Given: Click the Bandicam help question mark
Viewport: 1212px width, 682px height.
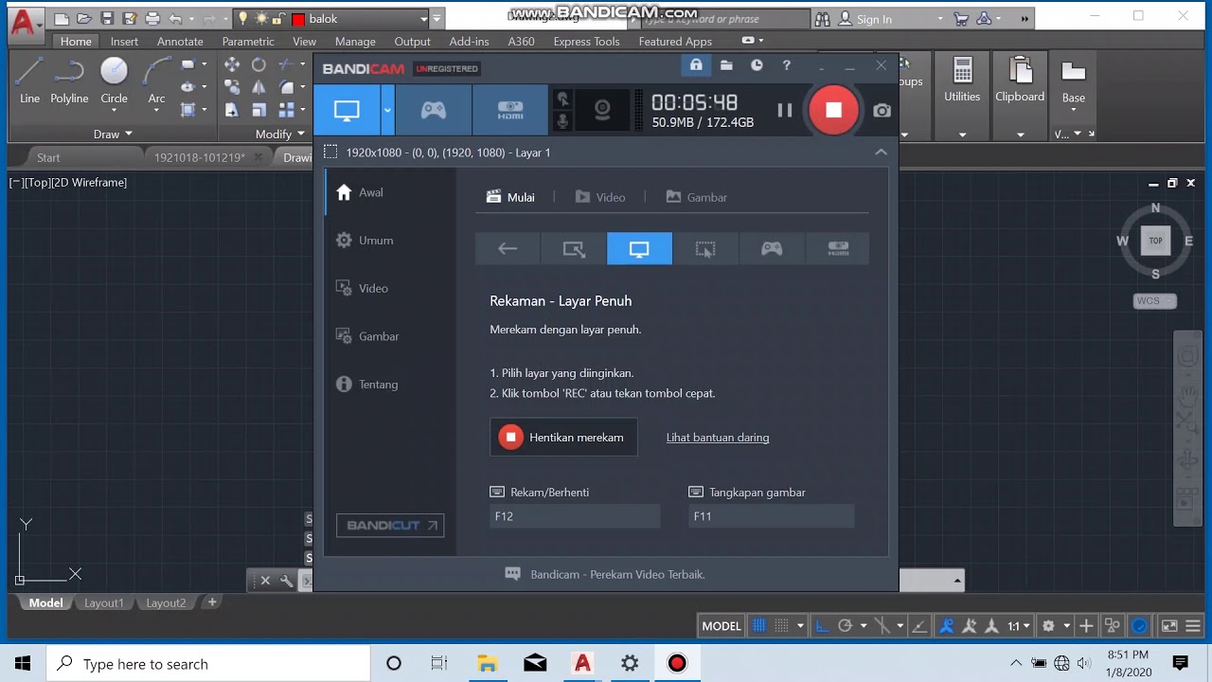Looking at the screenshot, I should tap(786, 65).
